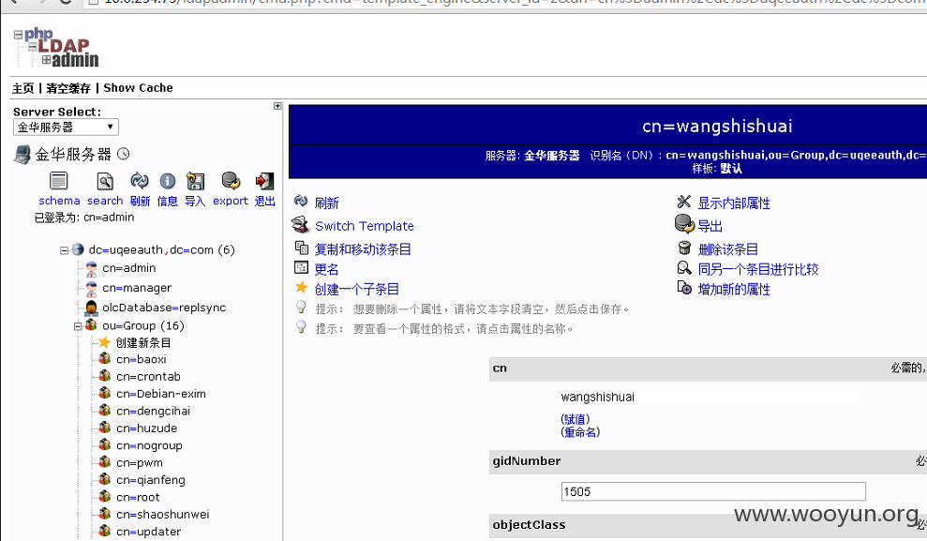Select cn=huzude group entry

click(x=146, y=428)
